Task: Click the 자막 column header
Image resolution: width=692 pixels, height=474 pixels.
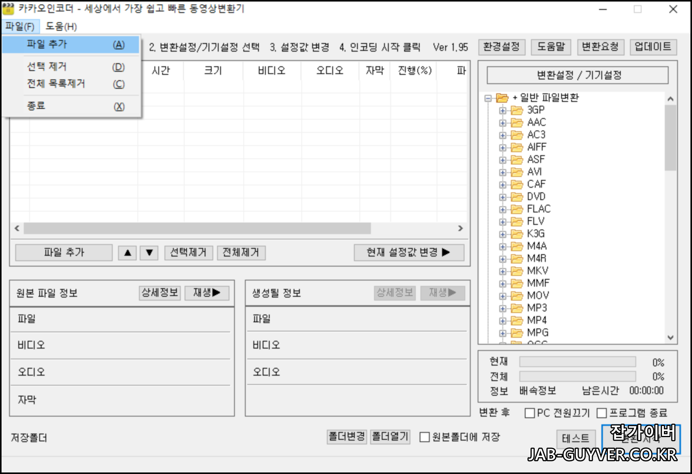Action: tap(375, 71)
